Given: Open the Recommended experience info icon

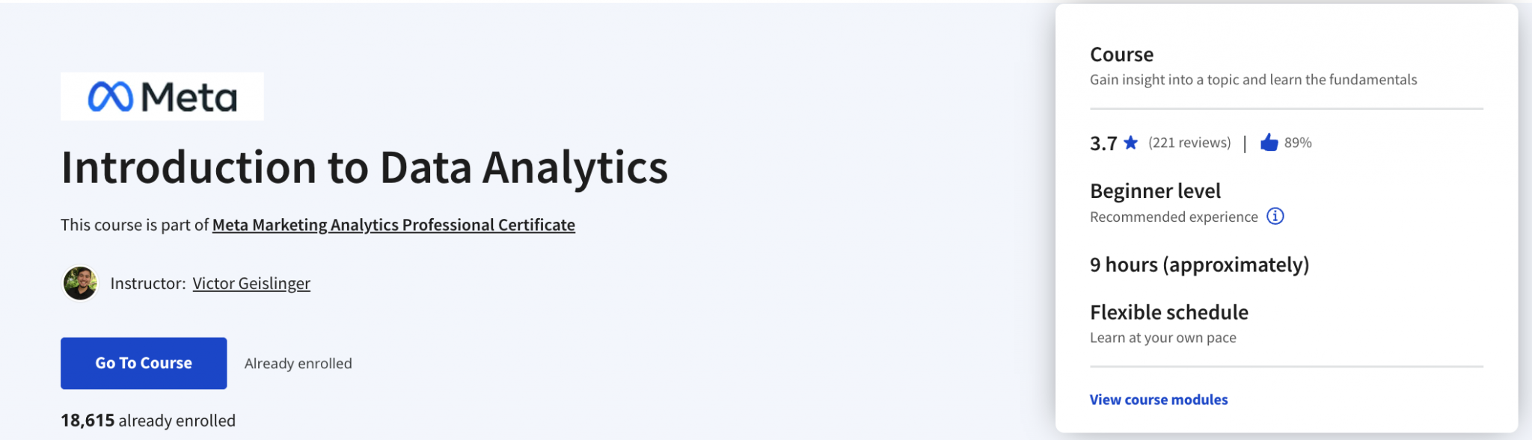Looking at the screenshot, I should 1277,216.
